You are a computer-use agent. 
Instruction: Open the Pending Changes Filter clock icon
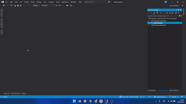(x=161, y=13)
